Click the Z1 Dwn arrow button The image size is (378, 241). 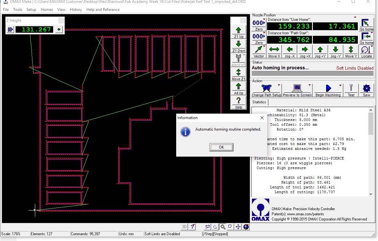pos(239,46)
